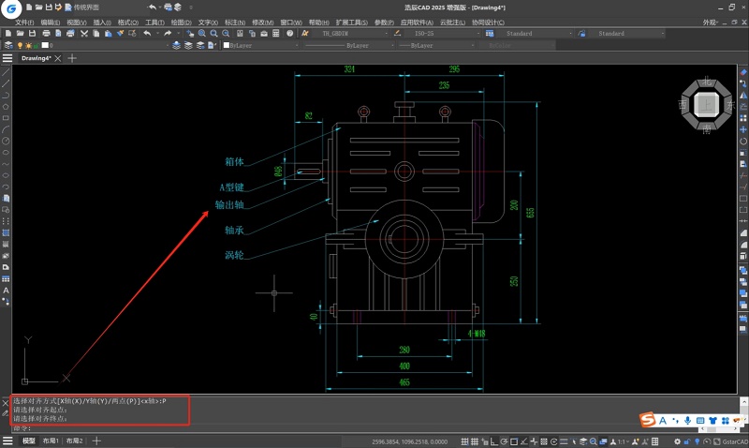Open the Standard multileader style dropdown
The height and width of the screenshot is (448, 749).
coord(625,34)
